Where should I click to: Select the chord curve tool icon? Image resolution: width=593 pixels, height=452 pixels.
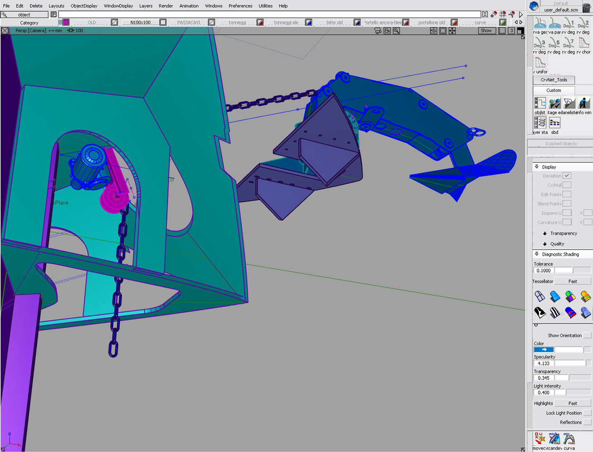pos(584,43)
